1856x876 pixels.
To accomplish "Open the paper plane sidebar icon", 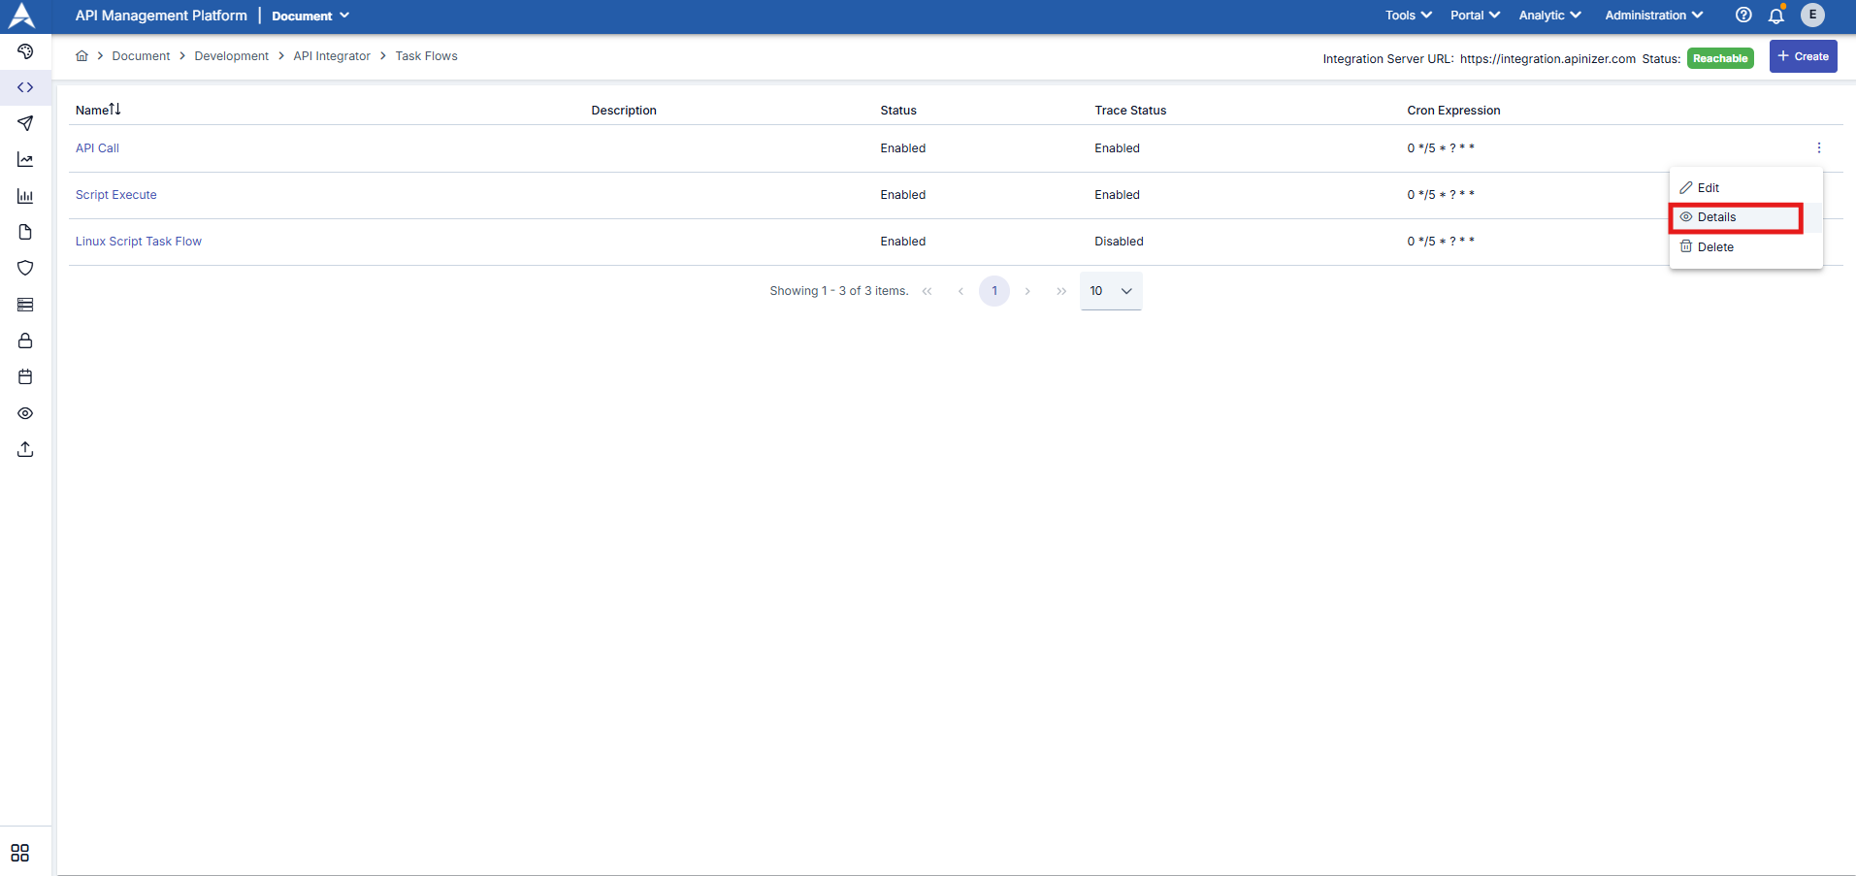I will [x=25, y=123].
